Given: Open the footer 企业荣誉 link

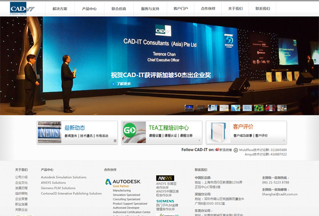Looking at the screenshot, I should tap(22, 199).
